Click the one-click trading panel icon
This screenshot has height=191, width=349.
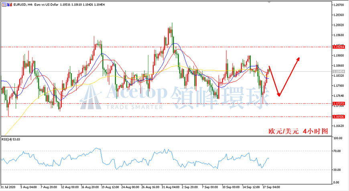(4, 4)
